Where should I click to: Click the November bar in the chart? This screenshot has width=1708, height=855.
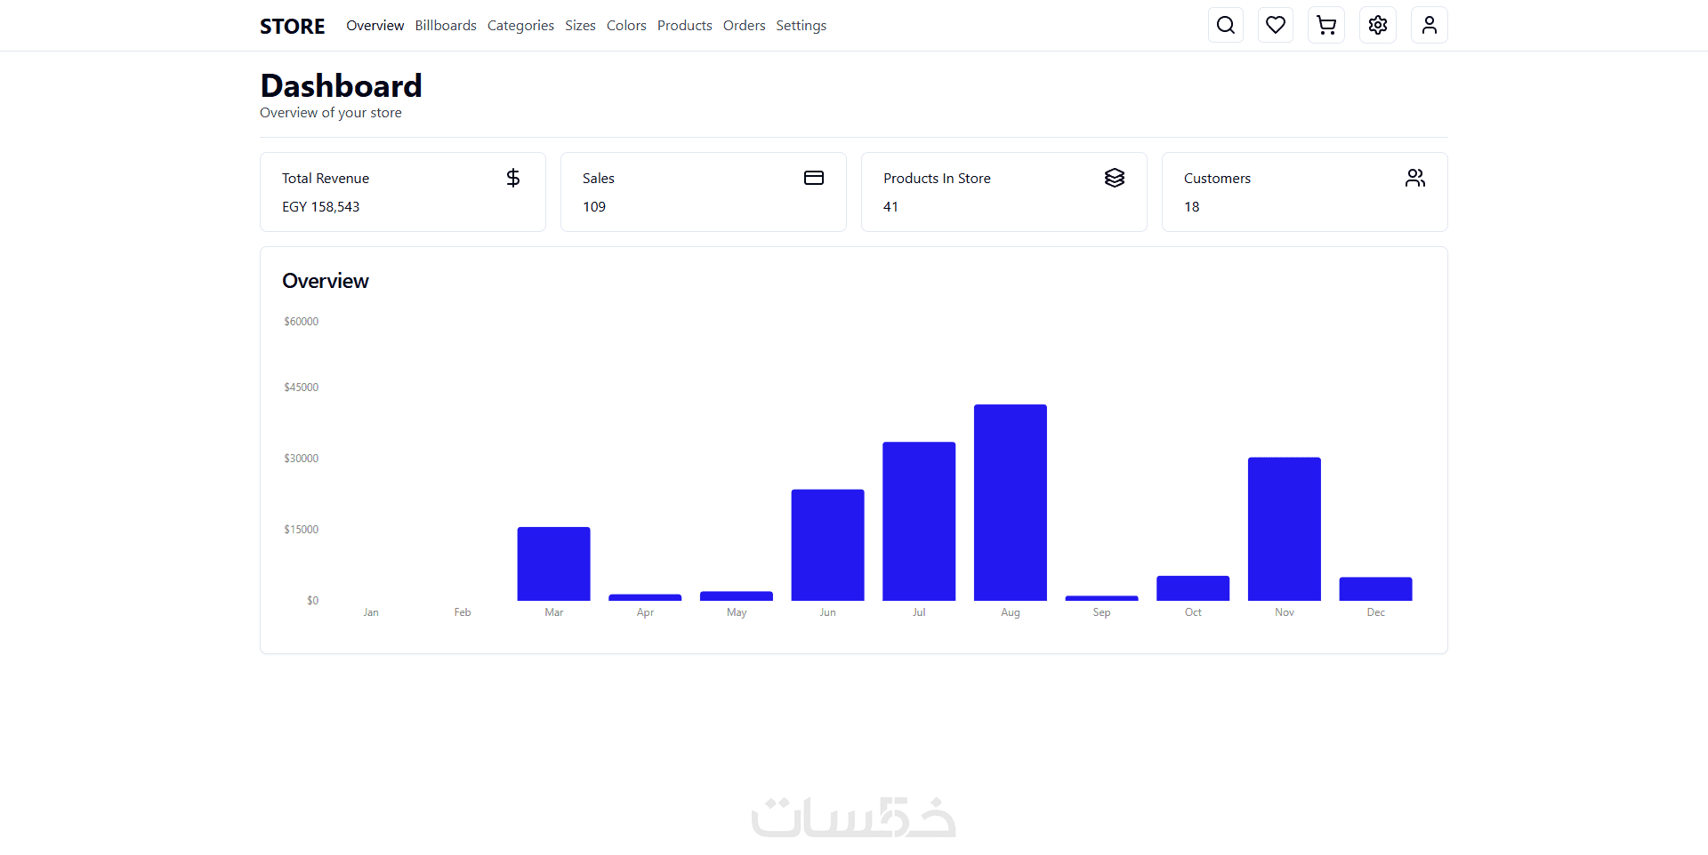point(1285,529)
